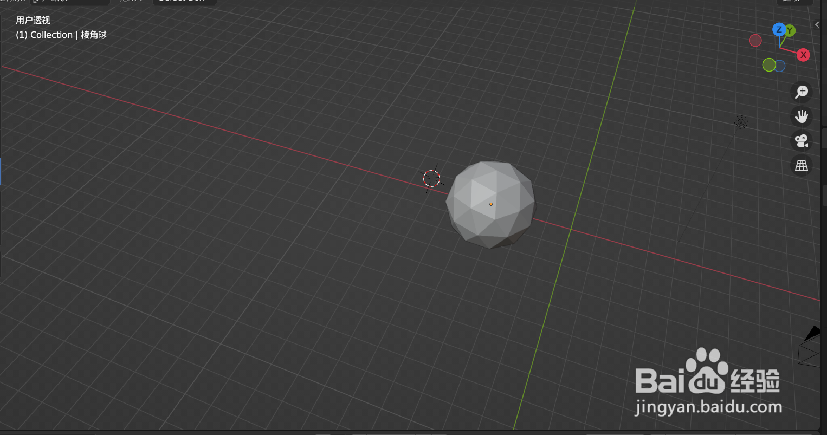Click the magnifier zoom view icon
This screenshot has height=435, width=827.
(801, 92)
